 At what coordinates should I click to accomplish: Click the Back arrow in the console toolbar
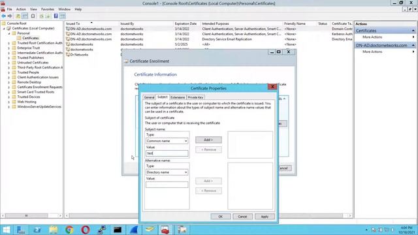[x=4, y=16]
